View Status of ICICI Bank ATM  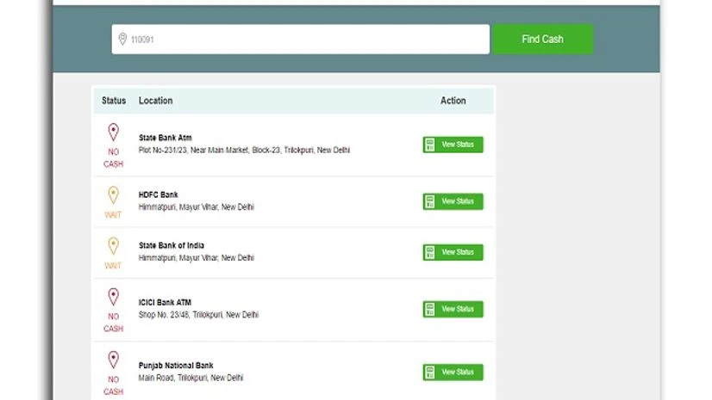453,309
